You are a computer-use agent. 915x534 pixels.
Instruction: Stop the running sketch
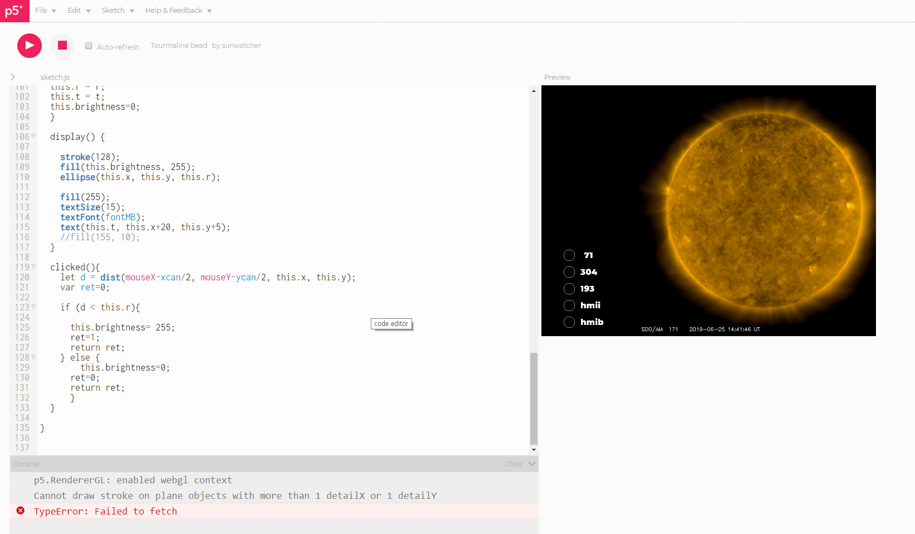click(62, 46)
